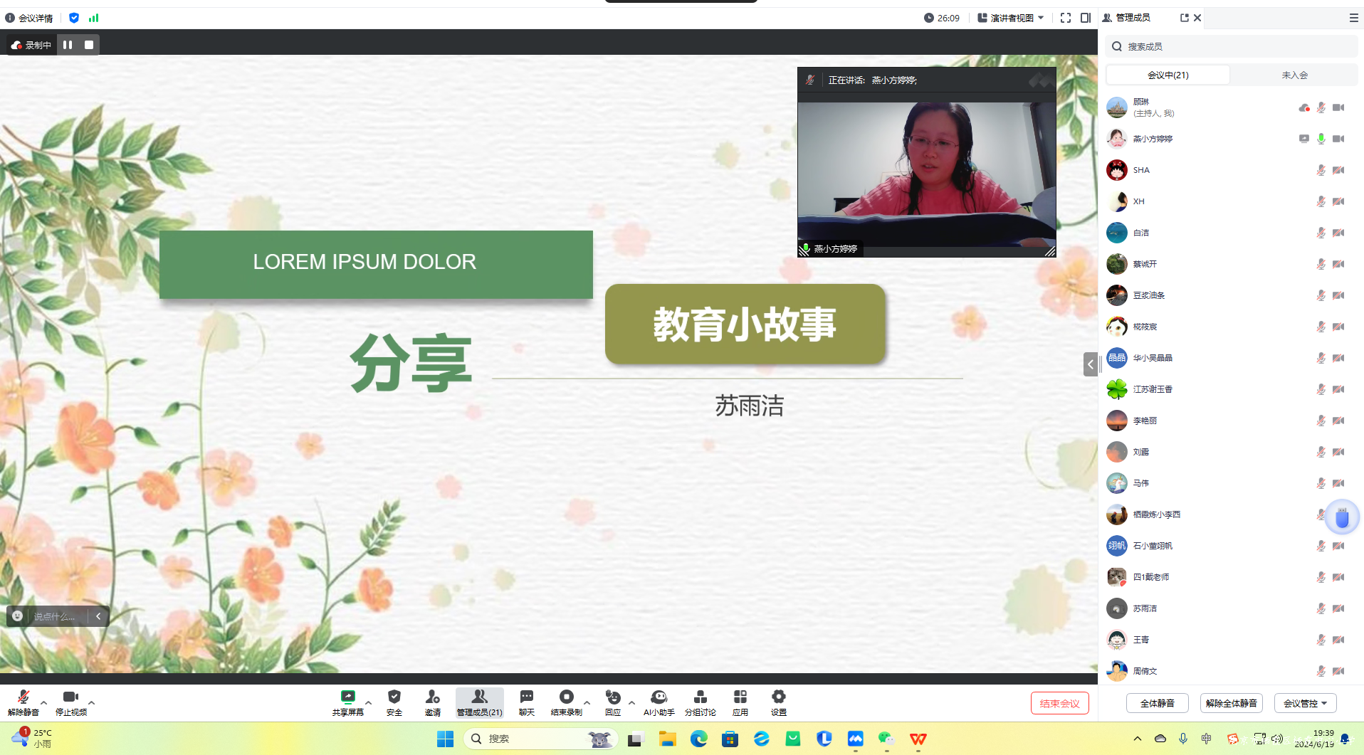Image resolution: width=1364 pixels, height=755 pixels.
Task: Open the 会议管控 dropdown
Action: (1305, 703)
